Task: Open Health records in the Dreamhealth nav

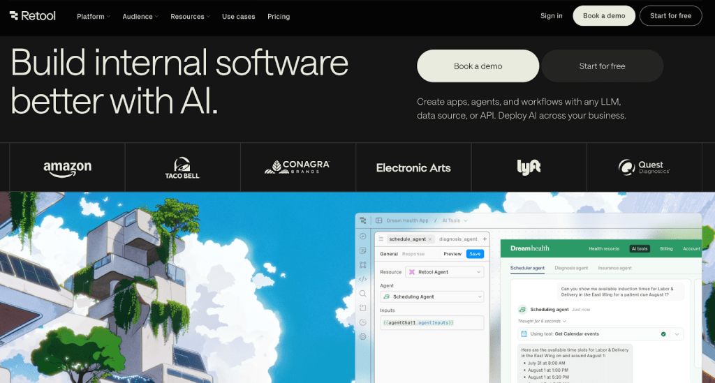Action: click(x=604, y=248)
